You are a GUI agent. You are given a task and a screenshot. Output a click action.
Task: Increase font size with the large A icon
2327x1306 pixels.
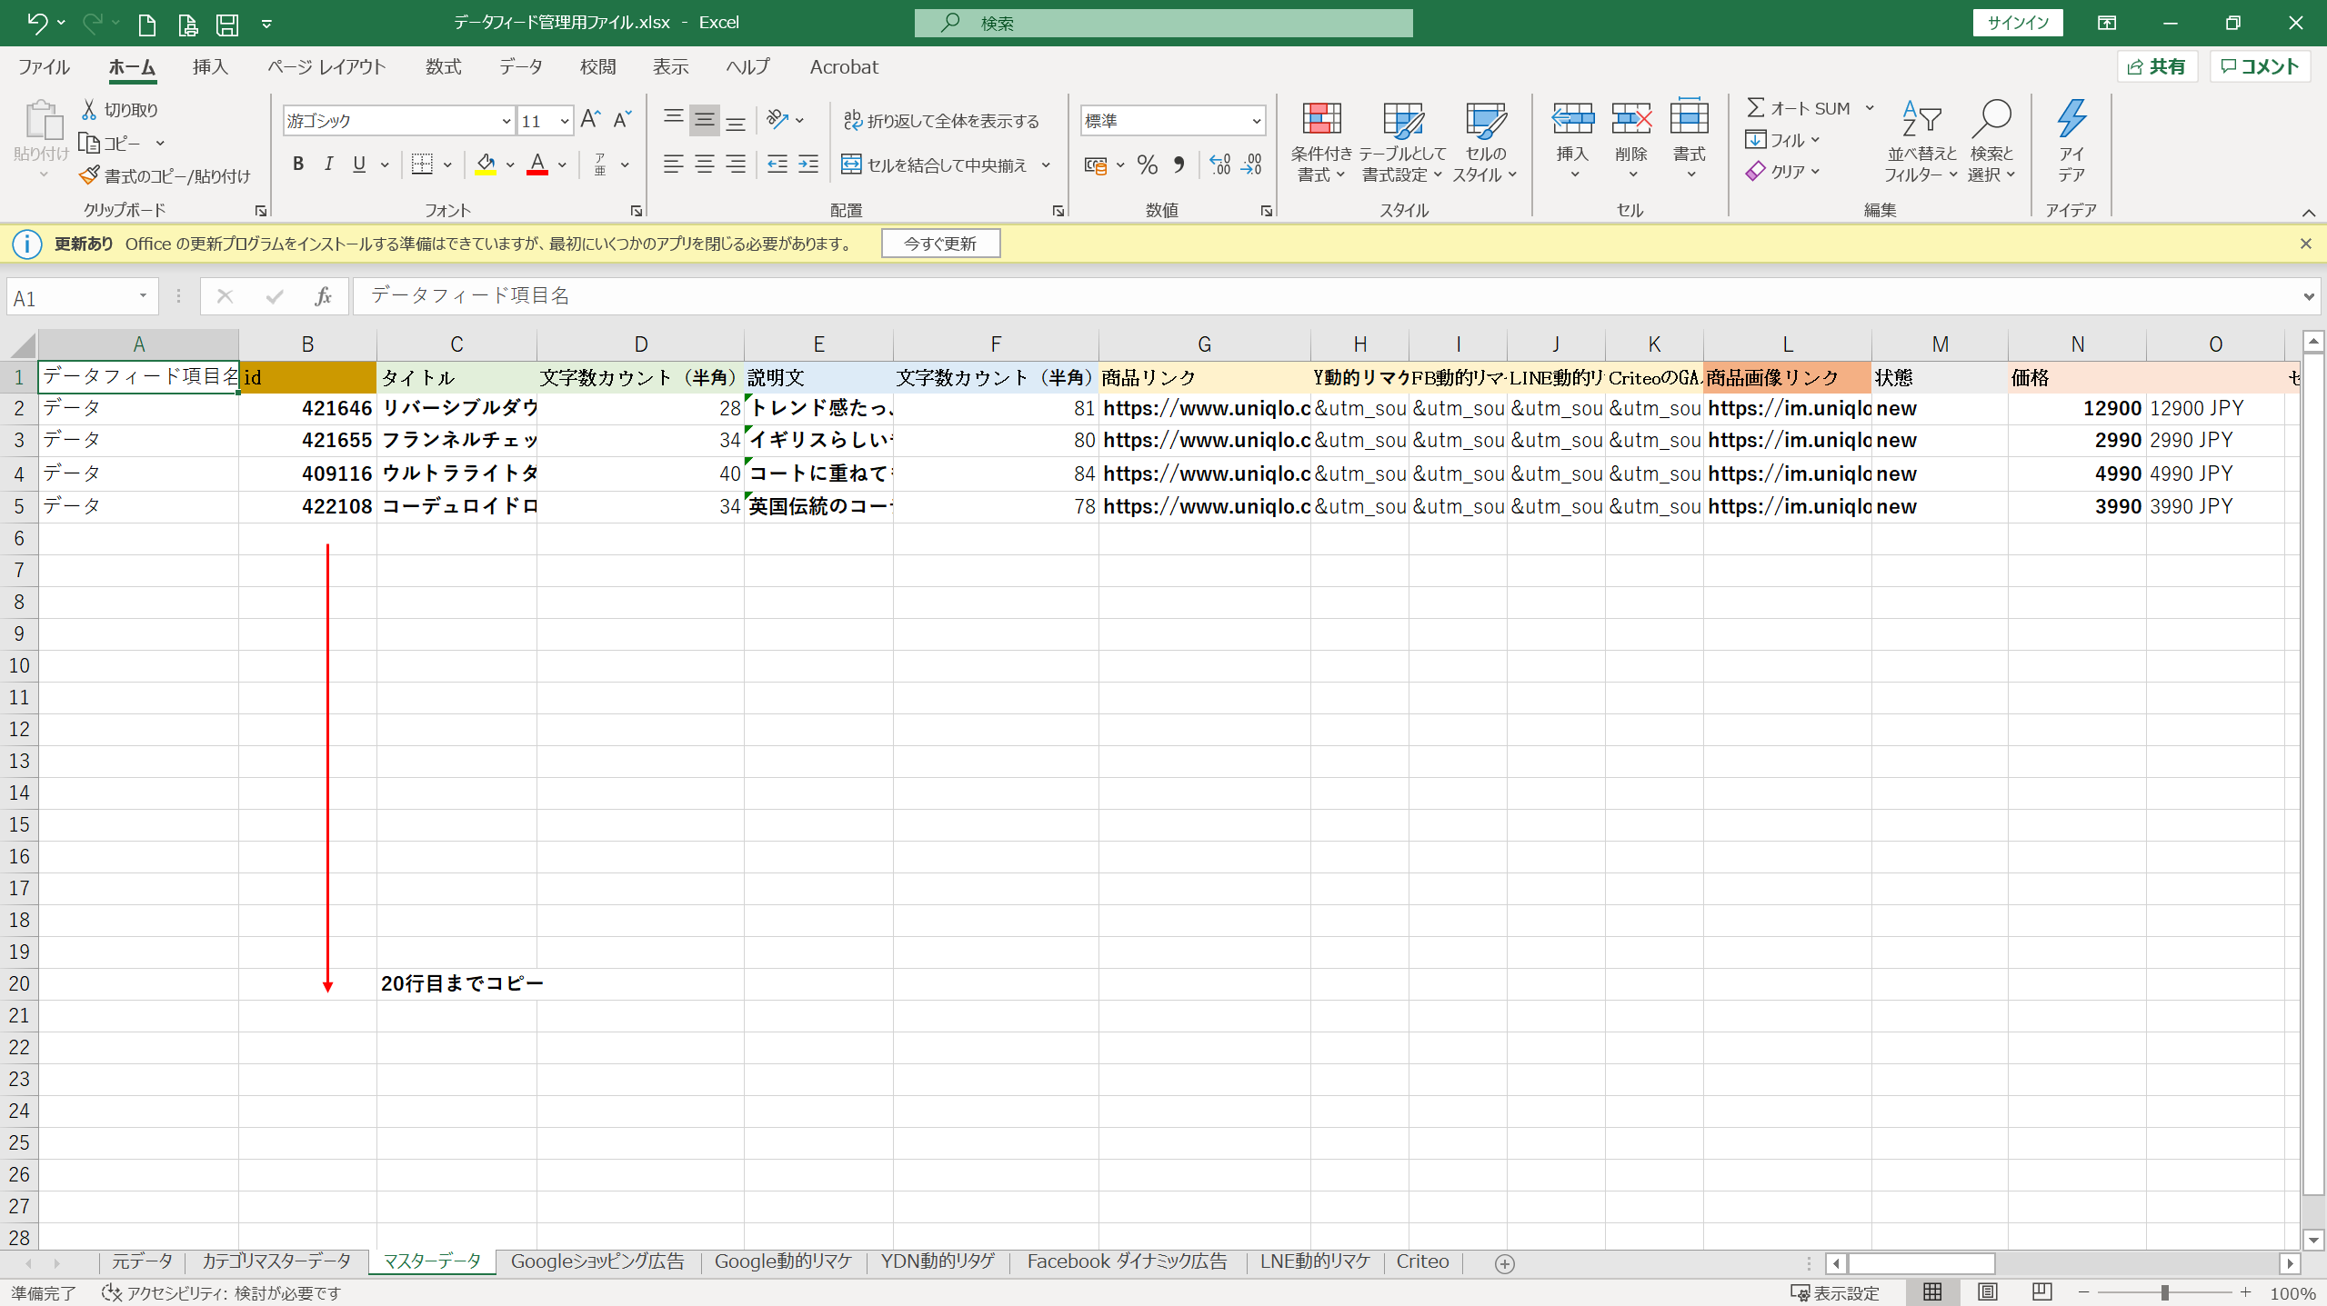pos(590,119)
